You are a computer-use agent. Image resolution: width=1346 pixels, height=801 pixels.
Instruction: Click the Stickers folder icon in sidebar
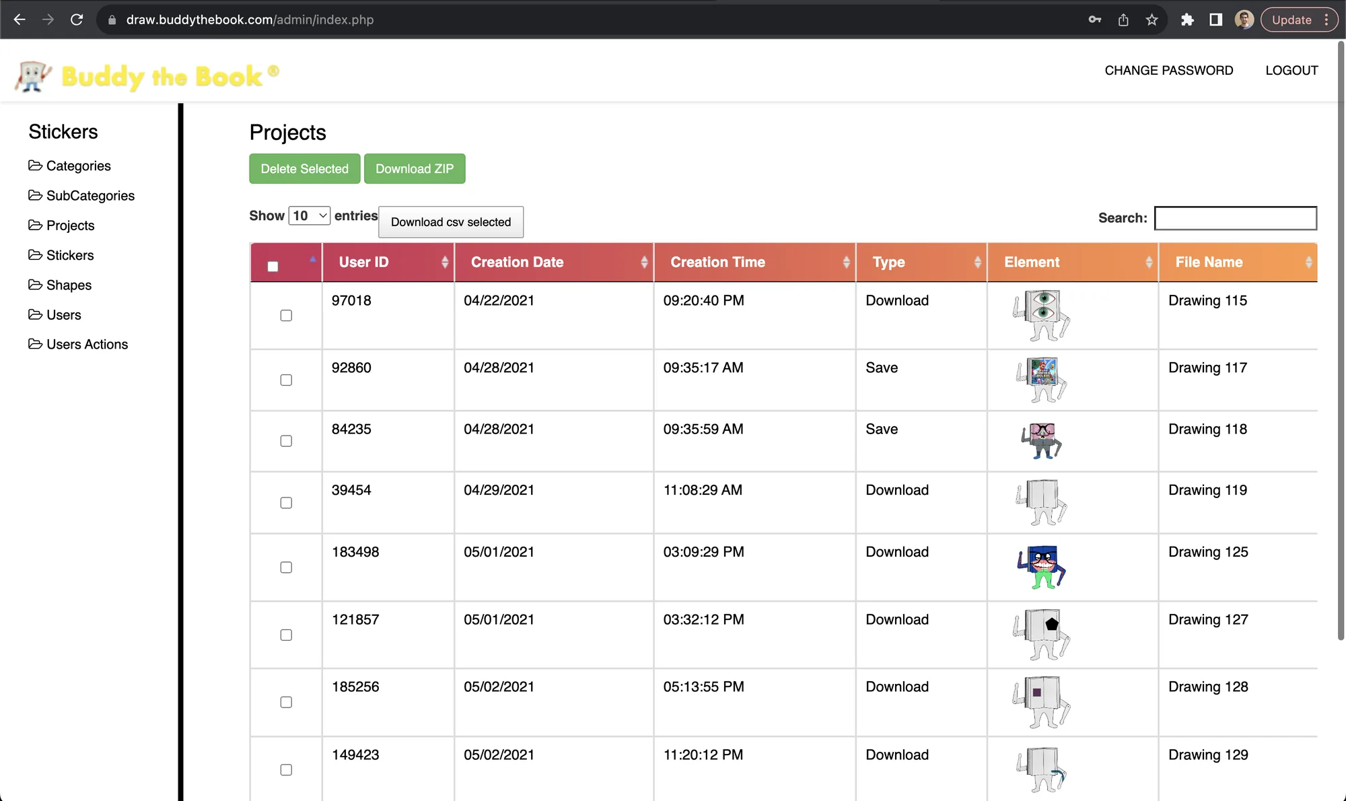(x=35, y=255)
